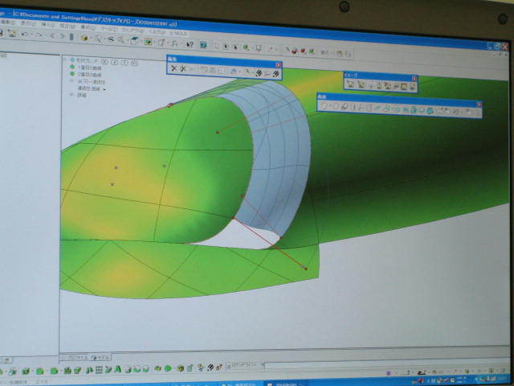Click the first circle icon in surface floating toolbar

point(324,105)
